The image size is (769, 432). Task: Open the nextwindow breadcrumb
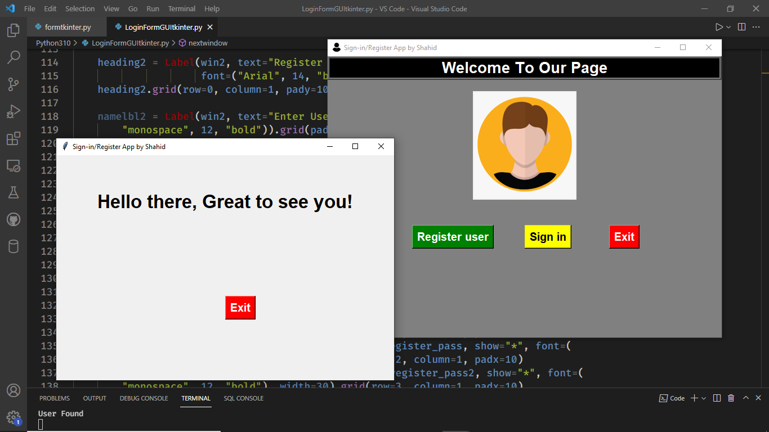[209, 42]
